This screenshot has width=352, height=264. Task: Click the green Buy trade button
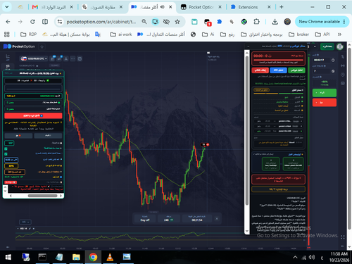point(325,93)
